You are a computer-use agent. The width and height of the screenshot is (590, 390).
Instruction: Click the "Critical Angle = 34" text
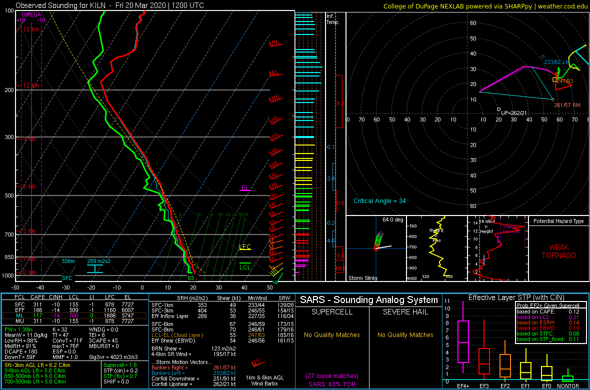click(379, 201)
